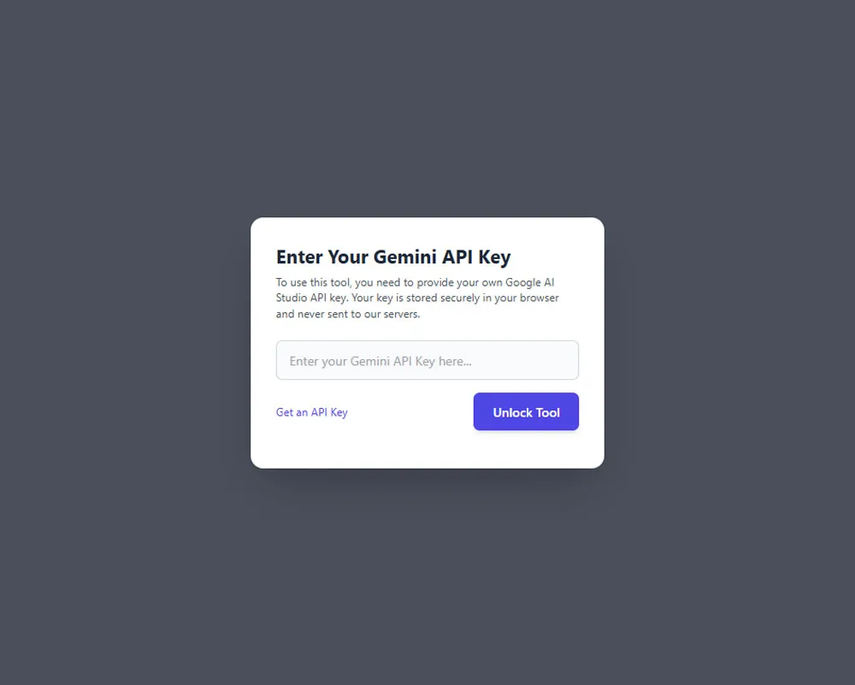Click the dark overlay above the dialog
The image size is (855, 685).
coord(427,109)
